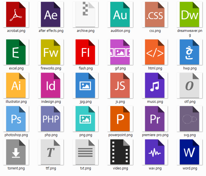Click the 'fireworks.png' label
Image resolution: width=206 pixels, height=176 pixels.
51,68
